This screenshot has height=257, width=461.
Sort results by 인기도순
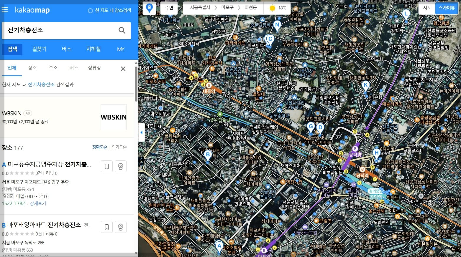pos(119,147)
